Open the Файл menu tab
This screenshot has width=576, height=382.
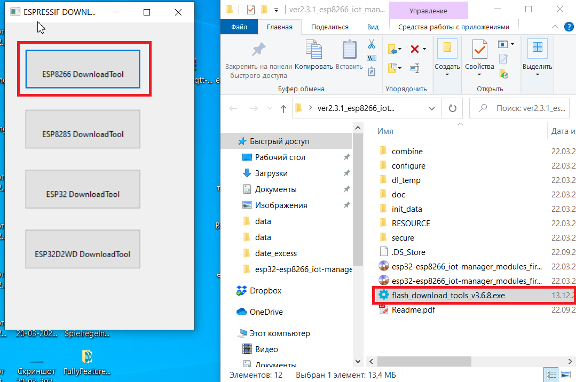[x=239, y=27]
